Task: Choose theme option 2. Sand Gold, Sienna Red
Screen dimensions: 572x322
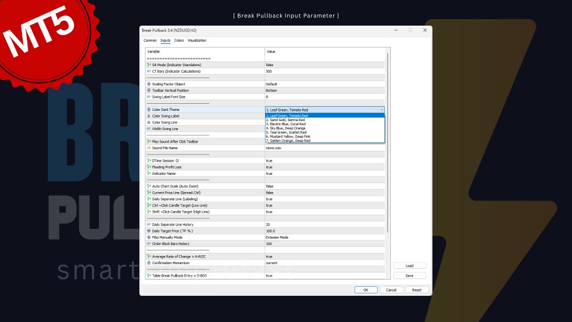Action: point(325,120)
